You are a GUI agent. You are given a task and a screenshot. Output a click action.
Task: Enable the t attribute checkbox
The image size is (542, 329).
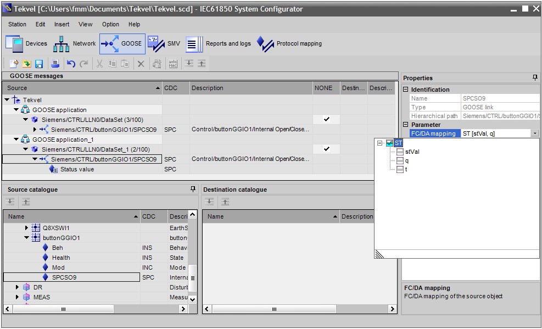pos(400,170)
